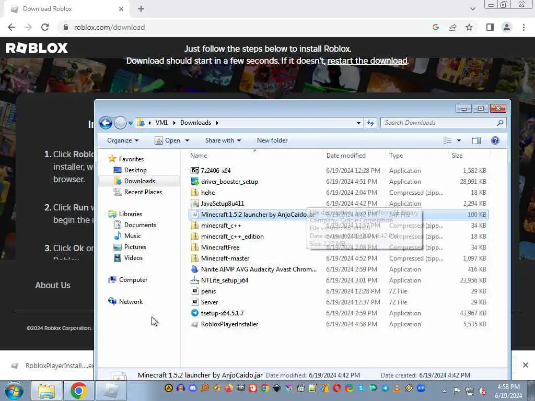Expand VM1 breadcrumb arrow
Screen dimensions: 535x401
coord(174,123)
